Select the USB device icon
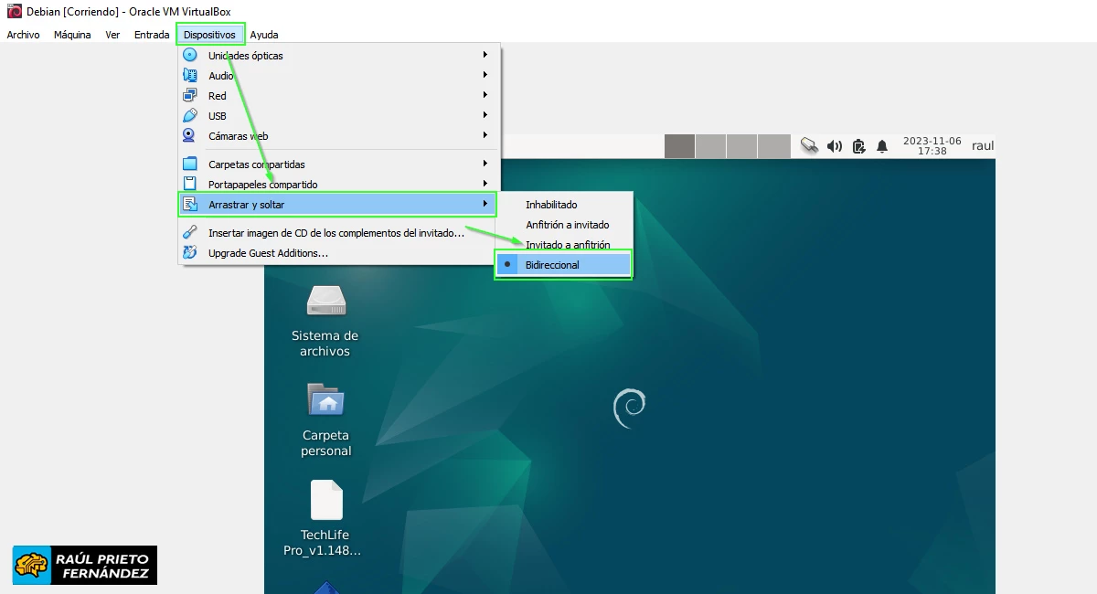 [190, 115]
